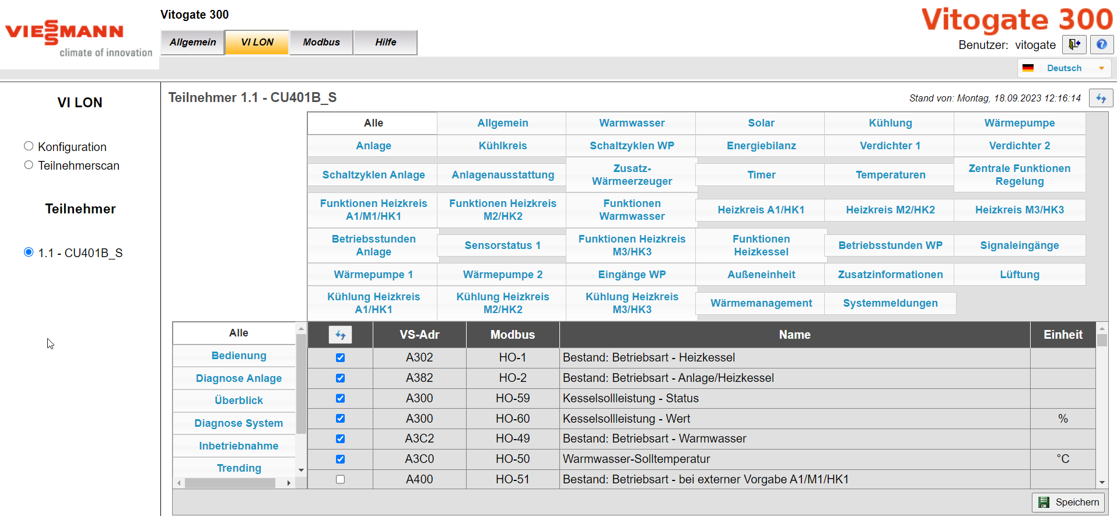Uncheck the HO-1 Betriebsart Heizkessel checkbox
Viewport: 1117px width, 516px height.
(x=341, y=358)
